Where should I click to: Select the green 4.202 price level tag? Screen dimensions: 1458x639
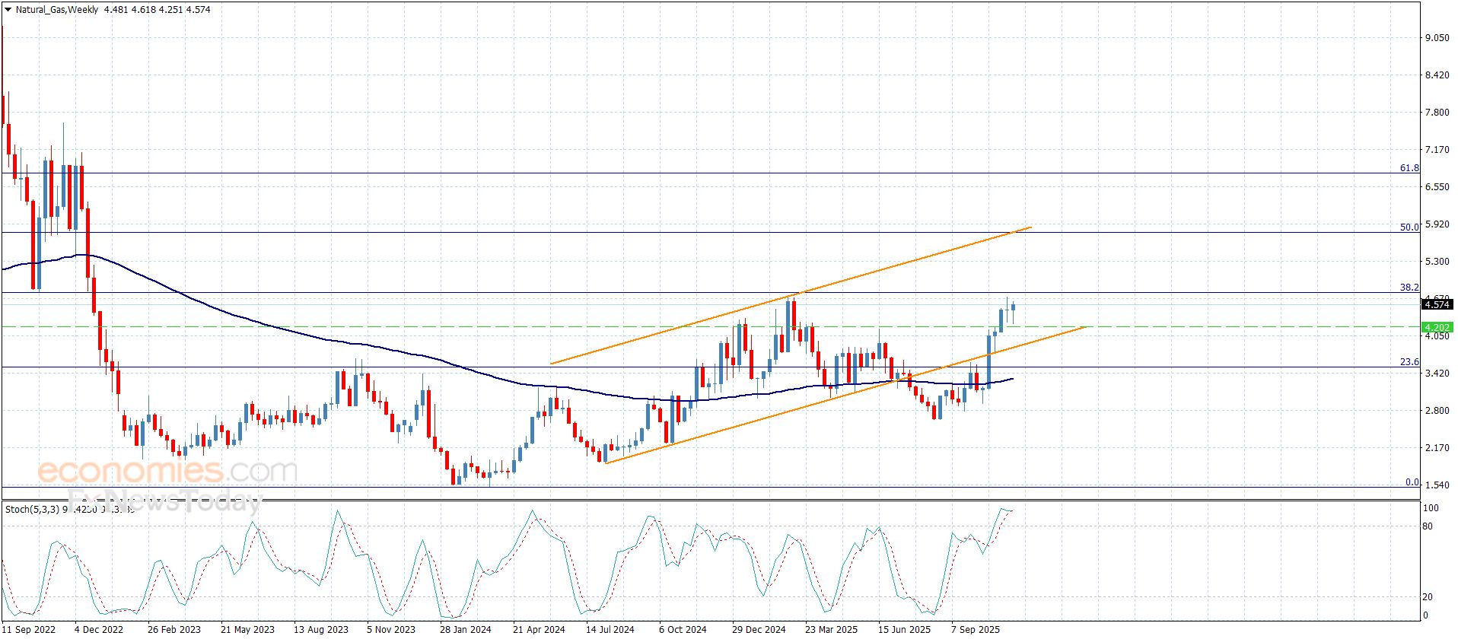(x=1436, y=327)
